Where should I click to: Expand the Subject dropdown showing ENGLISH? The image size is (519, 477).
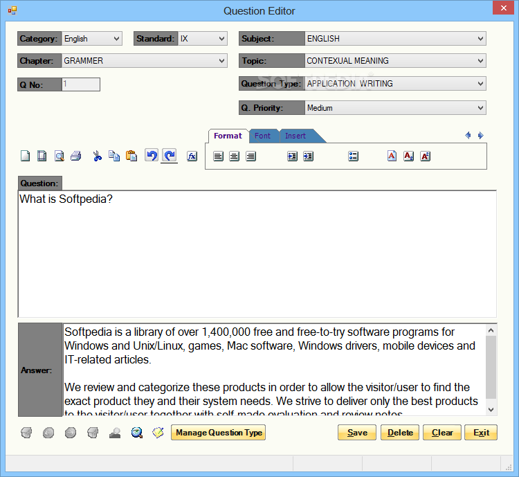coord(395,39)
